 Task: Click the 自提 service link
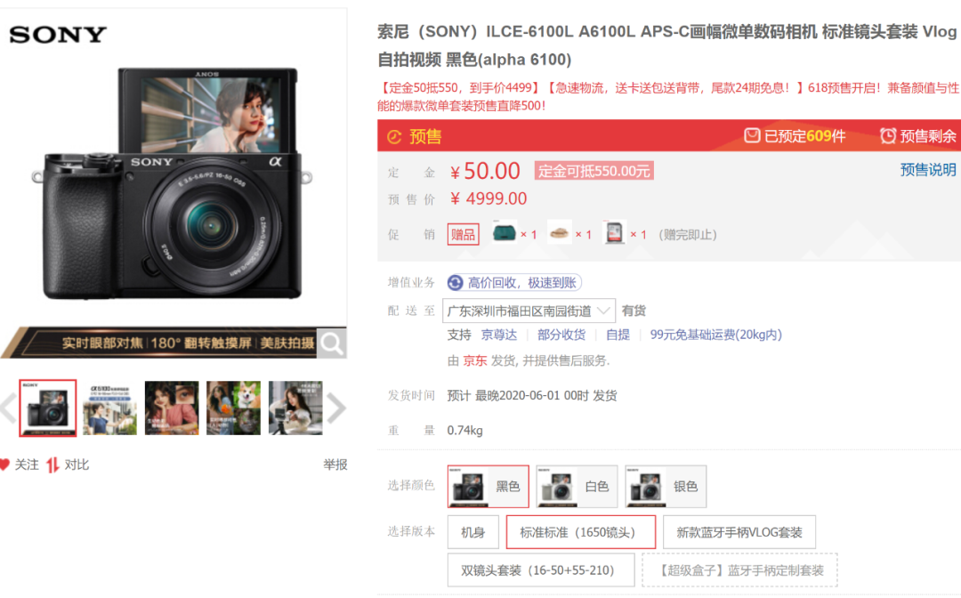tap(618, 335)
